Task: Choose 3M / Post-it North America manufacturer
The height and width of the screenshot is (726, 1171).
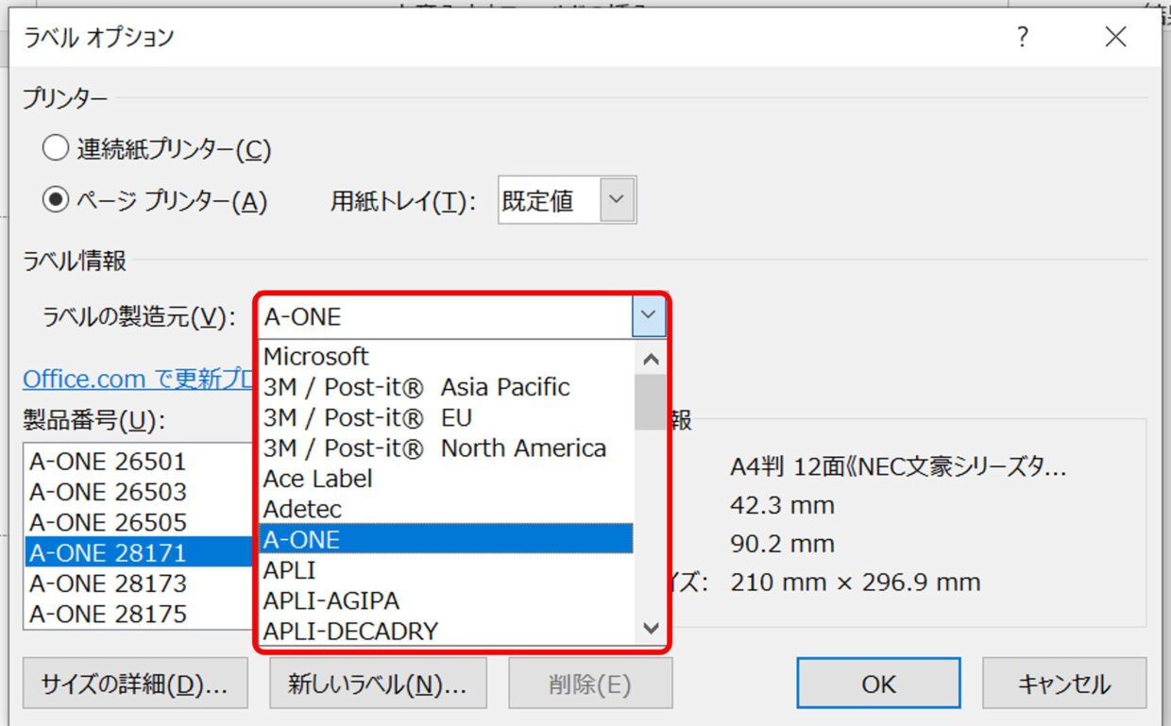Action: click(x=446, y=447)
